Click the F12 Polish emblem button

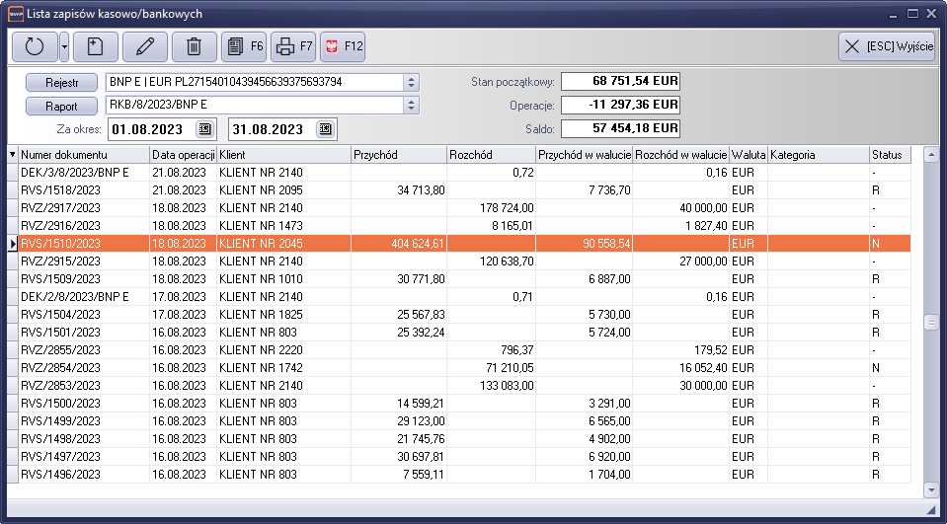click(x=343, y=46)
